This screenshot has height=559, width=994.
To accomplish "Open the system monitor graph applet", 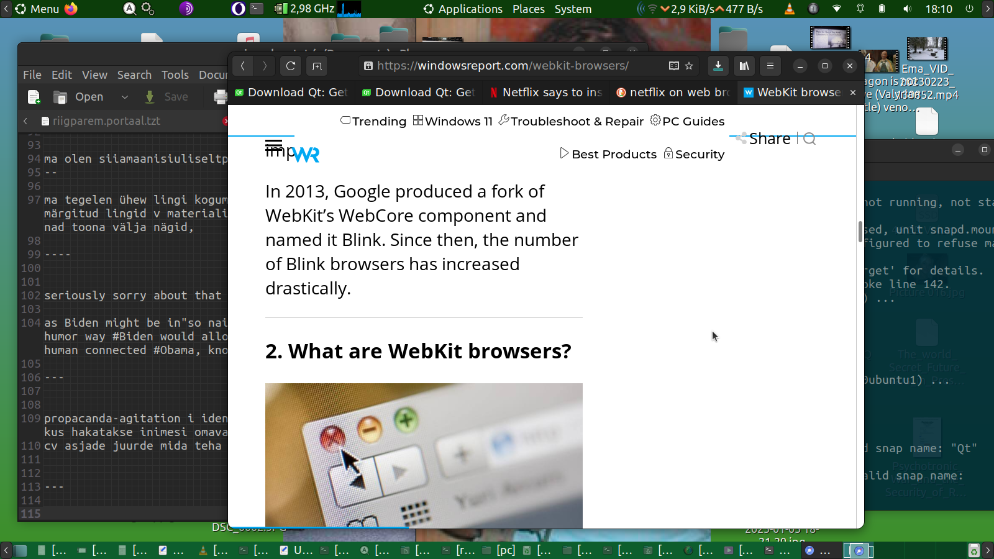I will pyautogui.click(x=350, y=9).
